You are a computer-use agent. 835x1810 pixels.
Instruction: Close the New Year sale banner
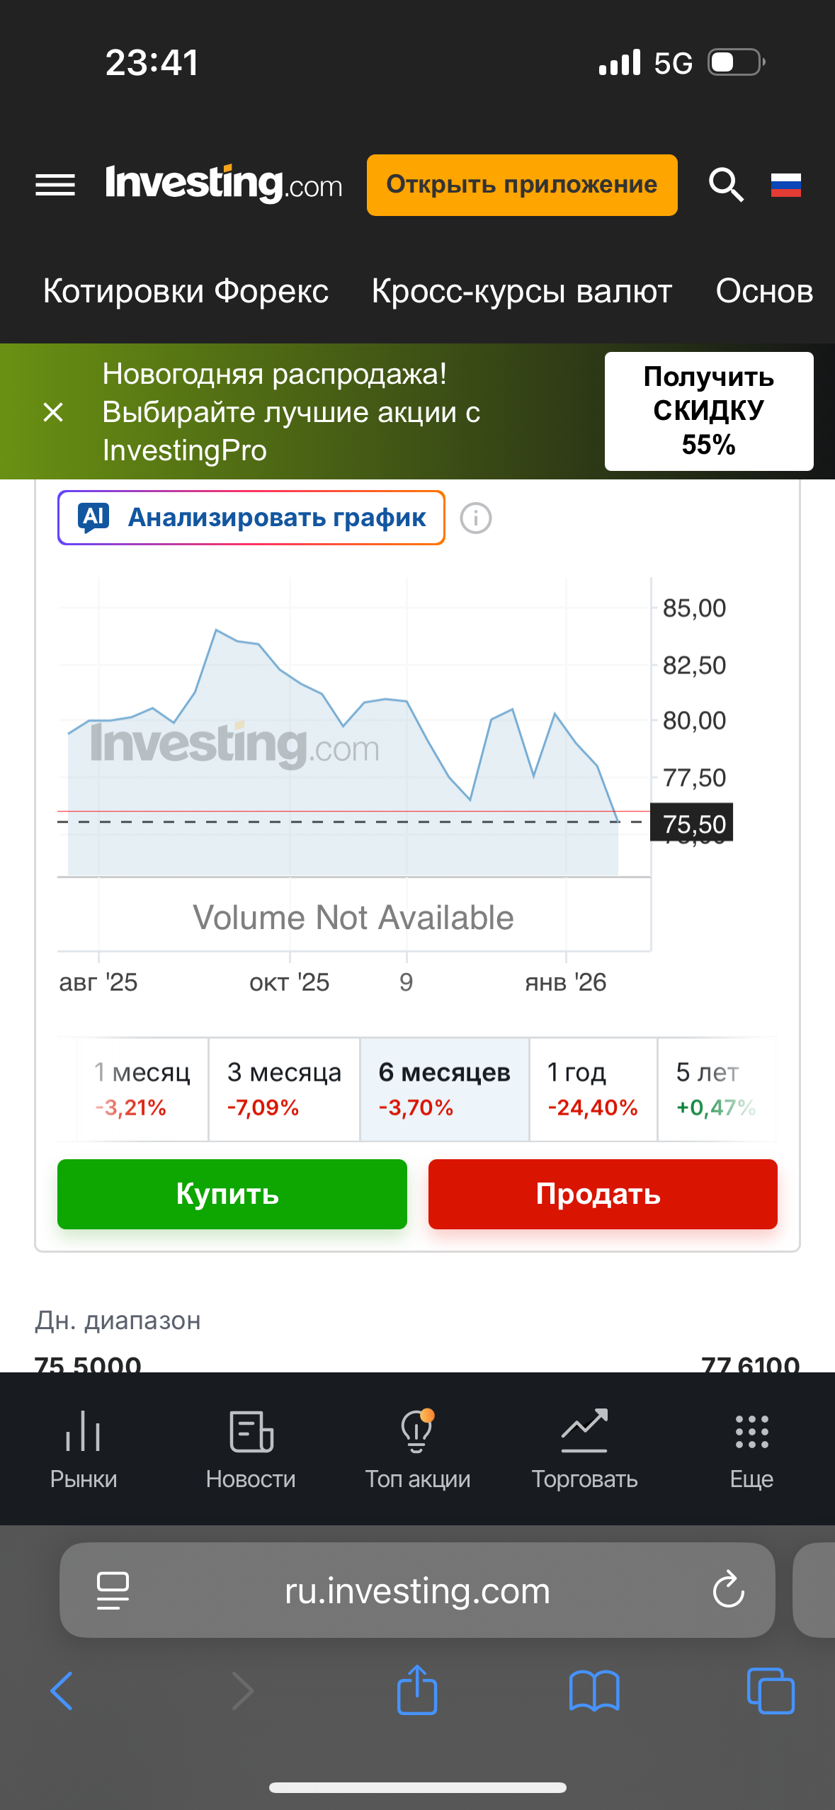pyautogui.click(x=53, y=411)
